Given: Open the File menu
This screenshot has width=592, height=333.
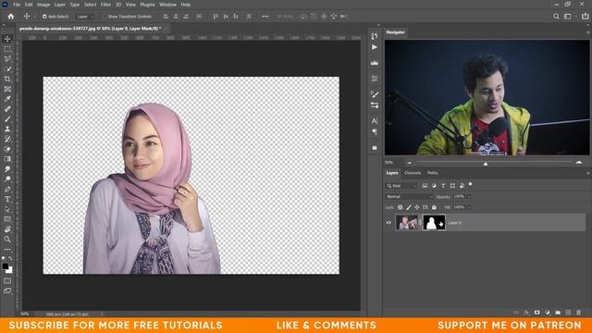Looking at the screenshot, I should click(x=17, y=5).
